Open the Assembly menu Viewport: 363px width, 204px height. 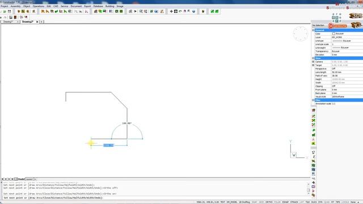15,6
